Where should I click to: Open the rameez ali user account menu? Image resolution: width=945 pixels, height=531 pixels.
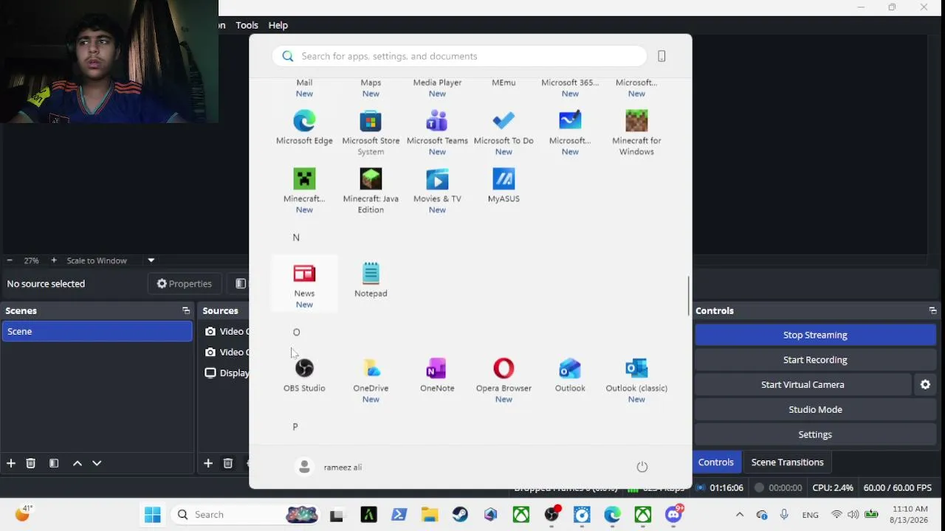329,467
